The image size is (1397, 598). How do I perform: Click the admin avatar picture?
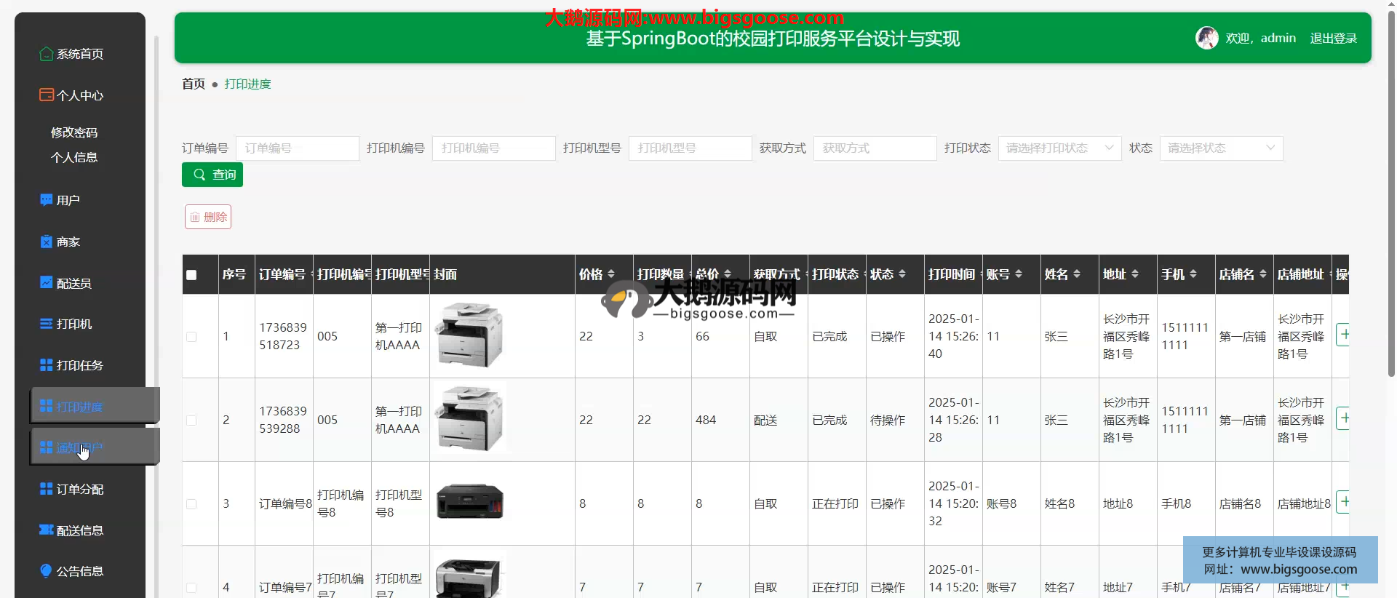[x=1206, y=38]
